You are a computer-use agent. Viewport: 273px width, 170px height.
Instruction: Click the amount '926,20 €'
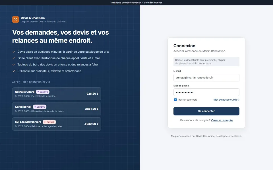(92, 94)
